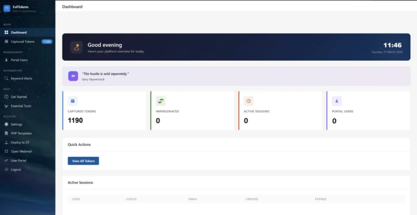
Task: Click Logout in the sidebar
Action: point(16,169)
